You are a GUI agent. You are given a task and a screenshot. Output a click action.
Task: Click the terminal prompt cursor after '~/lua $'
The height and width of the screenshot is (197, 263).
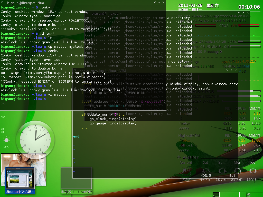click(49, 99)
